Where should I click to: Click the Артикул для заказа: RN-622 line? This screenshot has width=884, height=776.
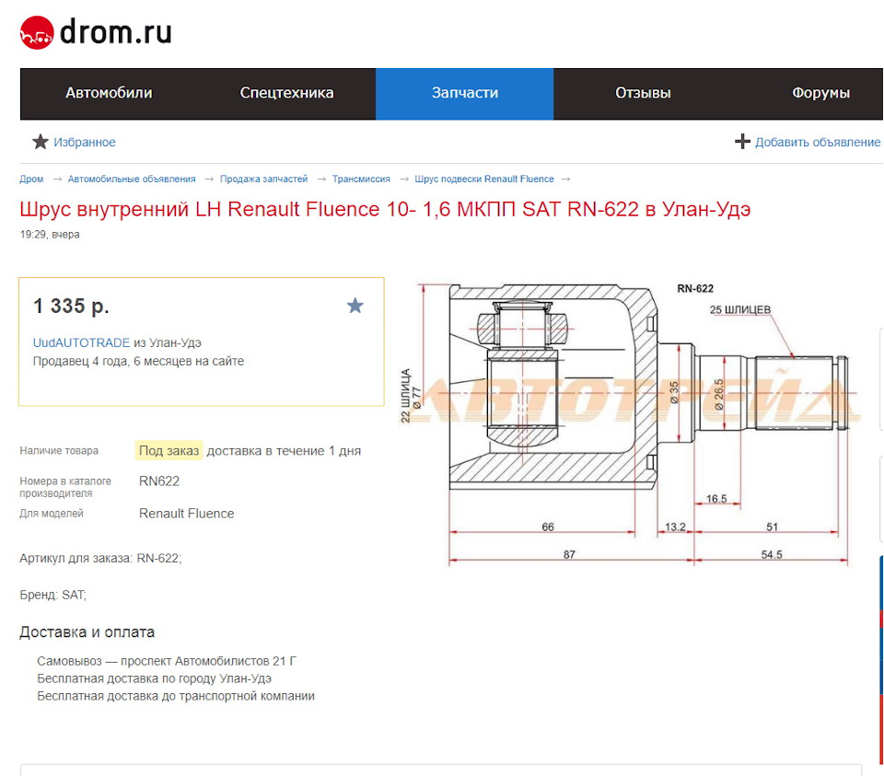pos(101,559)
